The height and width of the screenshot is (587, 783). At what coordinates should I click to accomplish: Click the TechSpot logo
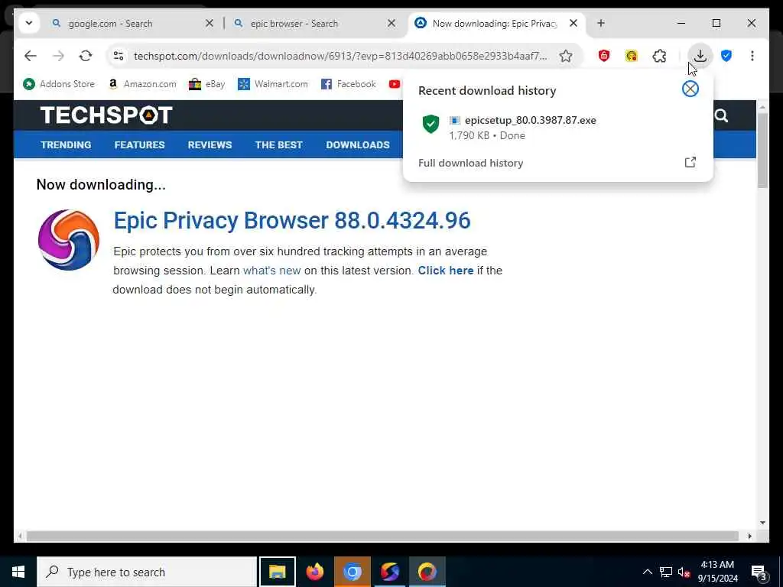pyautogui.click(x=106, y=115)
